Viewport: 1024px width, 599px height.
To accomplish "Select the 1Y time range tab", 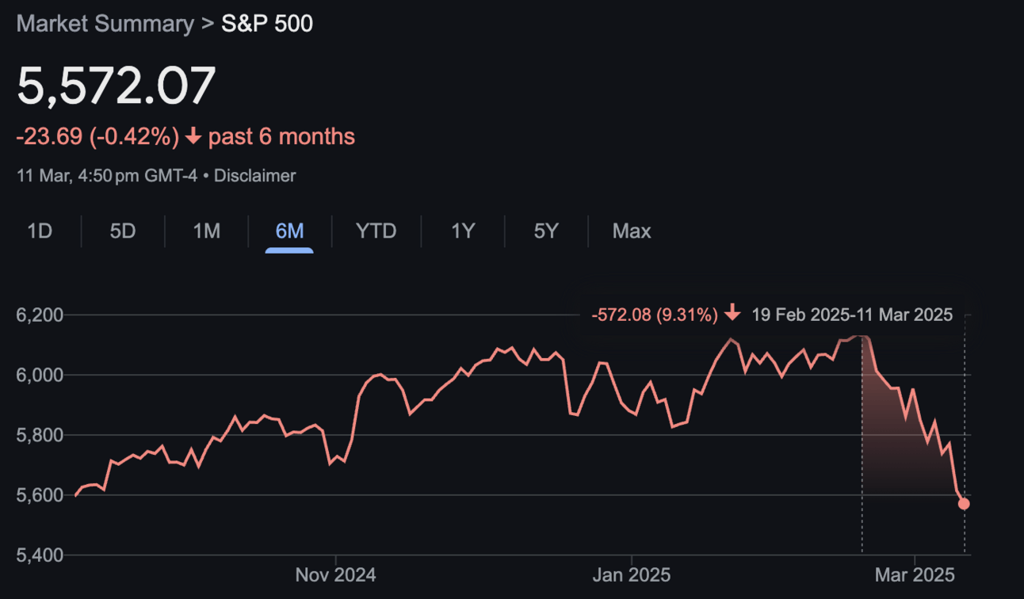I will click(463, 231).
